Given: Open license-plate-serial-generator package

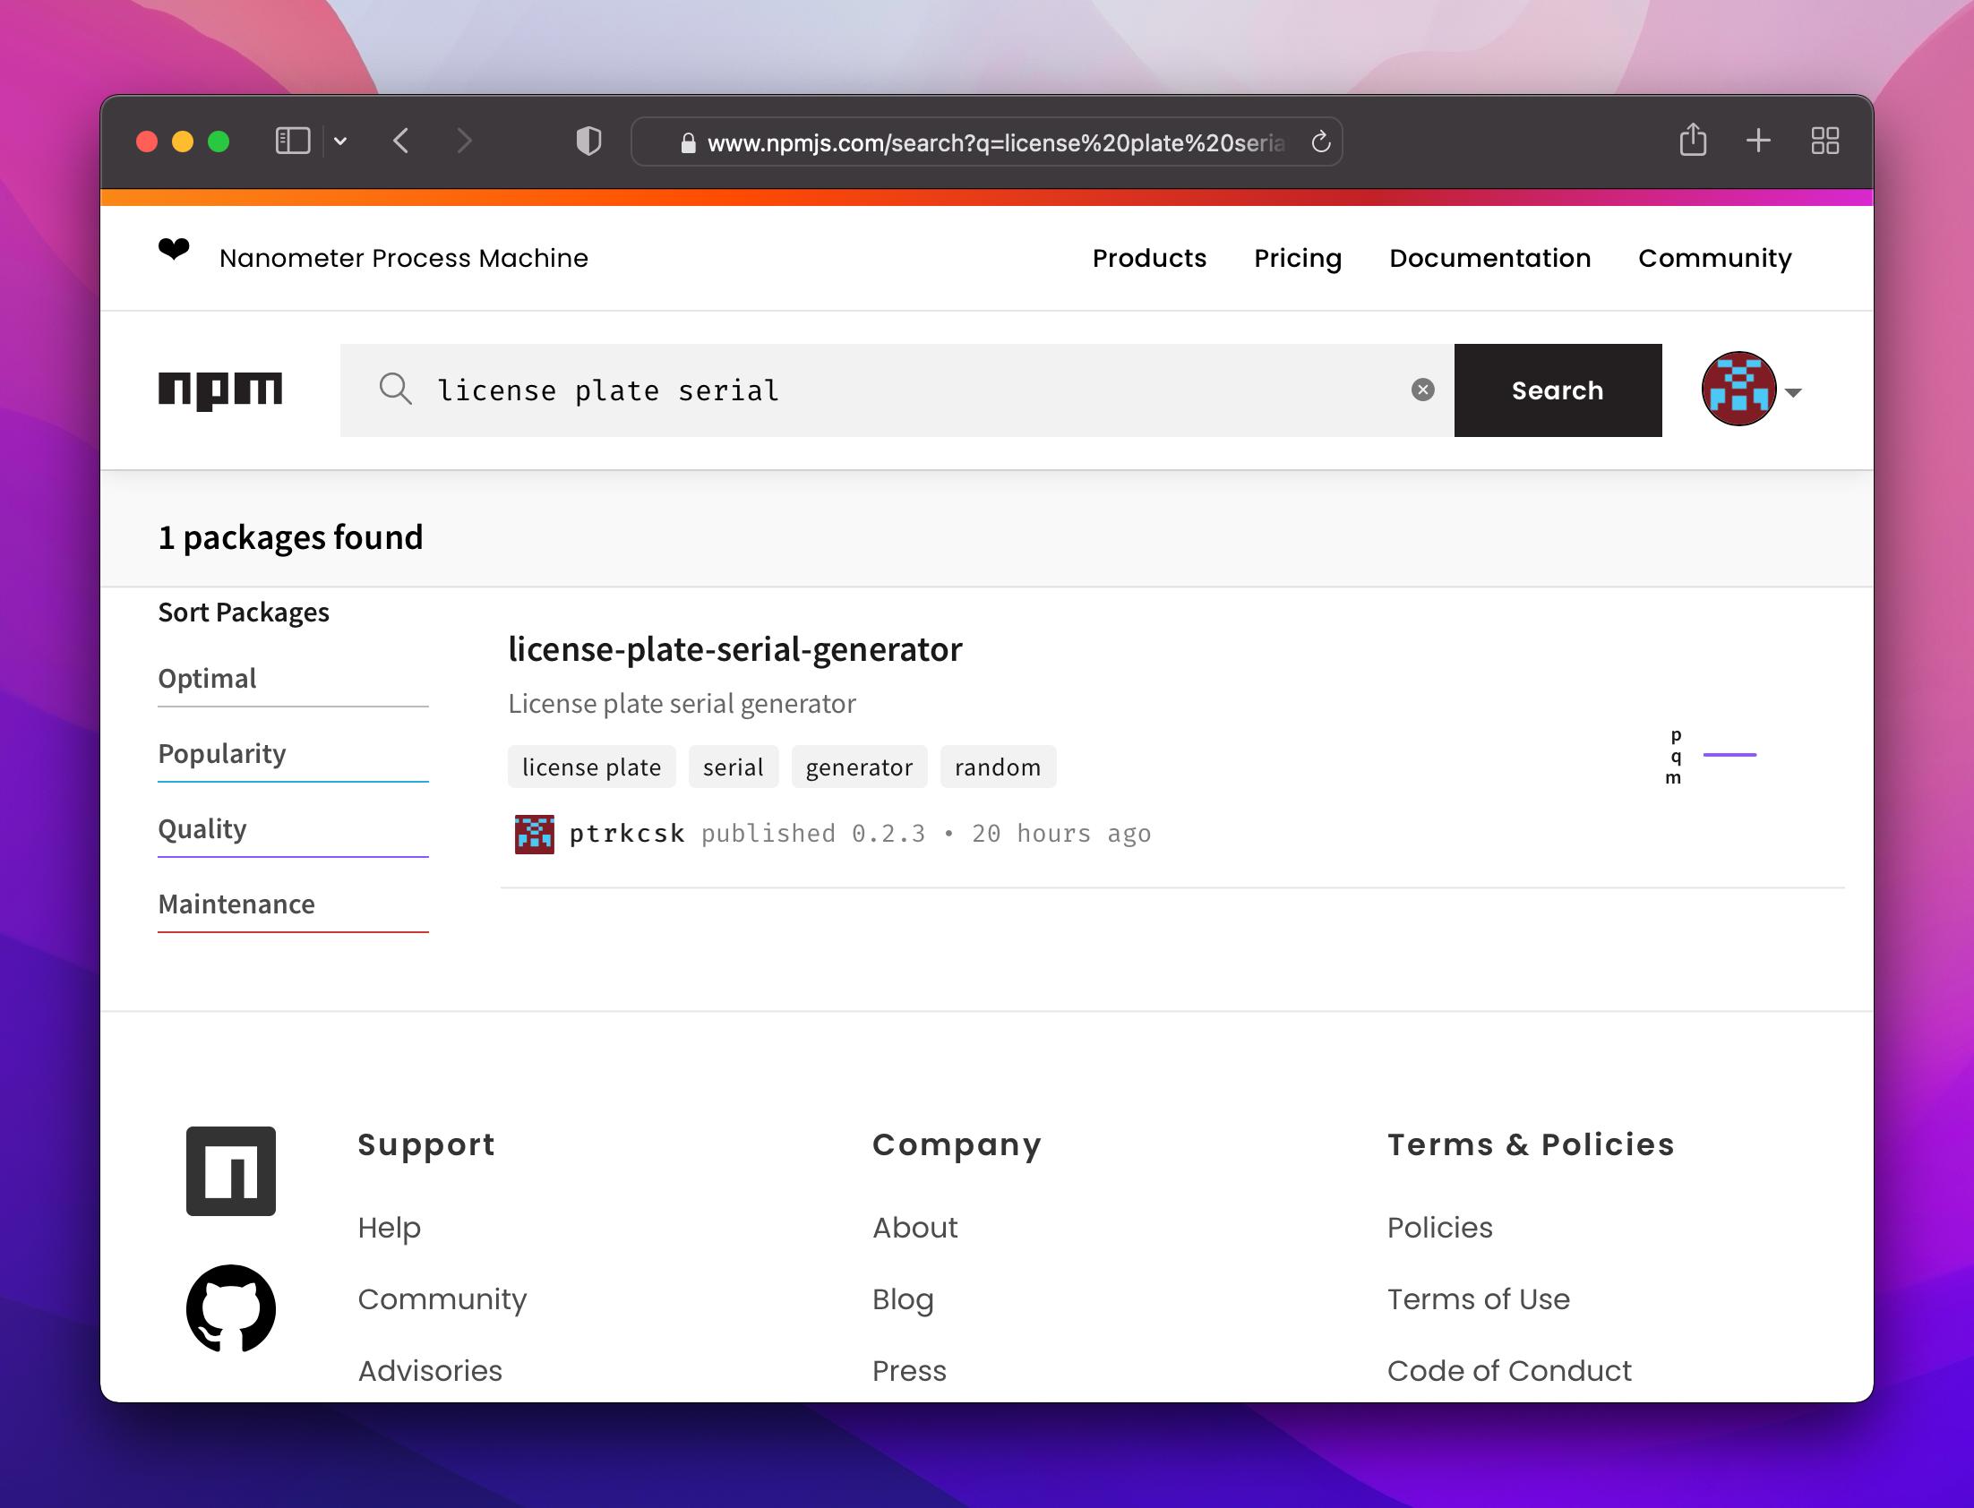Looking at the screenshot, I should click(x=735, y=649).
